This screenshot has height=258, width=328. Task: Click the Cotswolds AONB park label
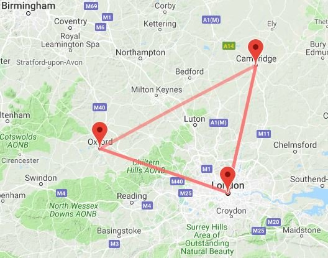[x=18, y=141]
